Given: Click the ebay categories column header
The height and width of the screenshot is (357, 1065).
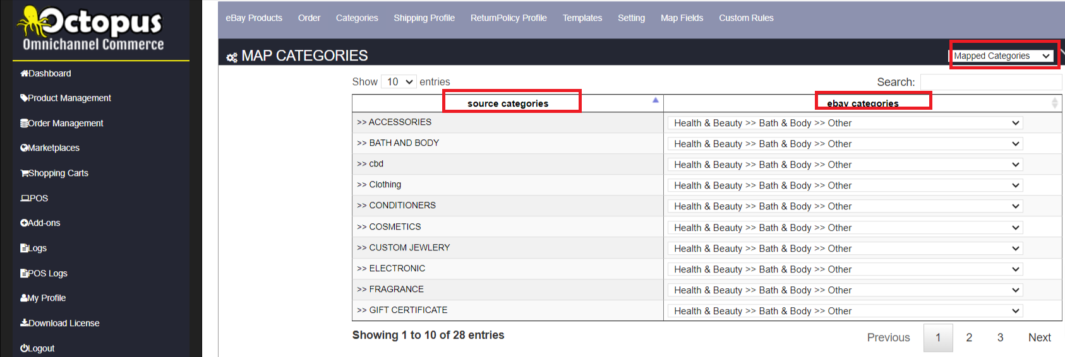Looking at the screenshot, I should click(x=863, y=103).
